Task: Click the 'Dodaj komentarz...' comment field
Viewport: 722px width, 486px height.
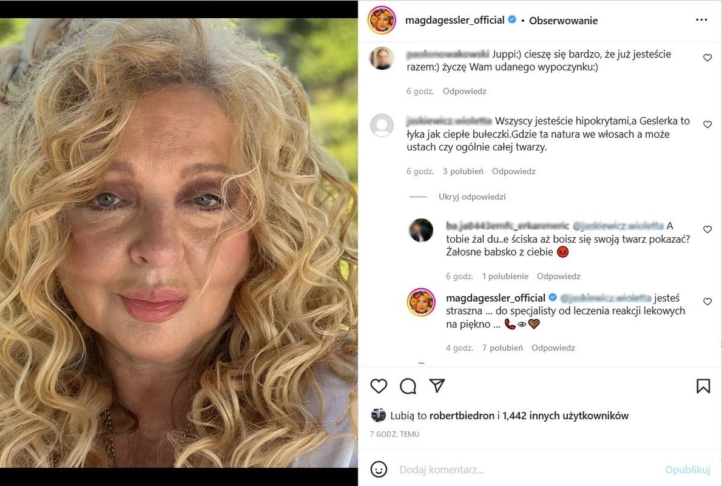Action: tap(522, 470)
